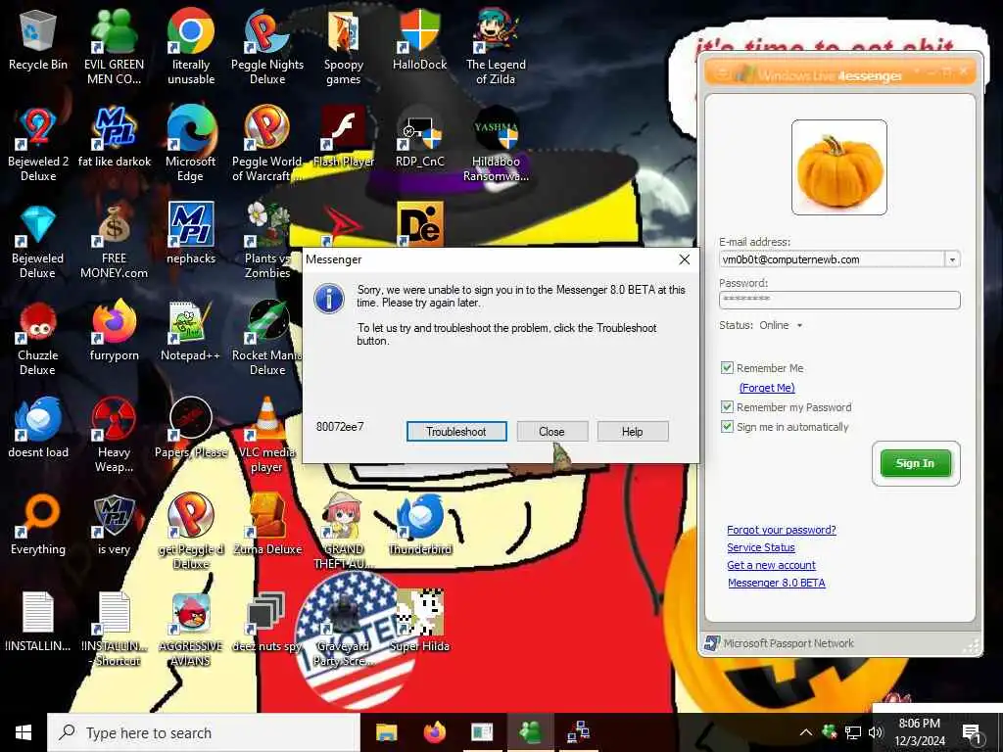Uncheck Remember my Password checkbox
The height and width of the screenshot is (752, 1003).
click(727, 406)
